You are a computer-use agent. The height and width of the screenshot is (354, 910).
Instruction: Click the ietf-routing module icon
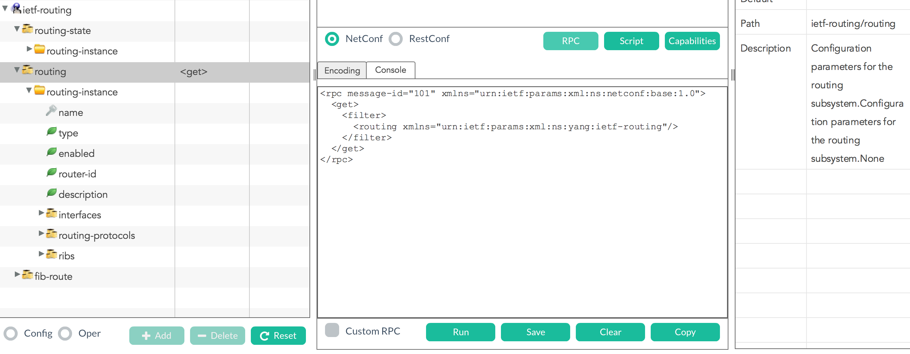pyautogui.click(x=16, y=8)
